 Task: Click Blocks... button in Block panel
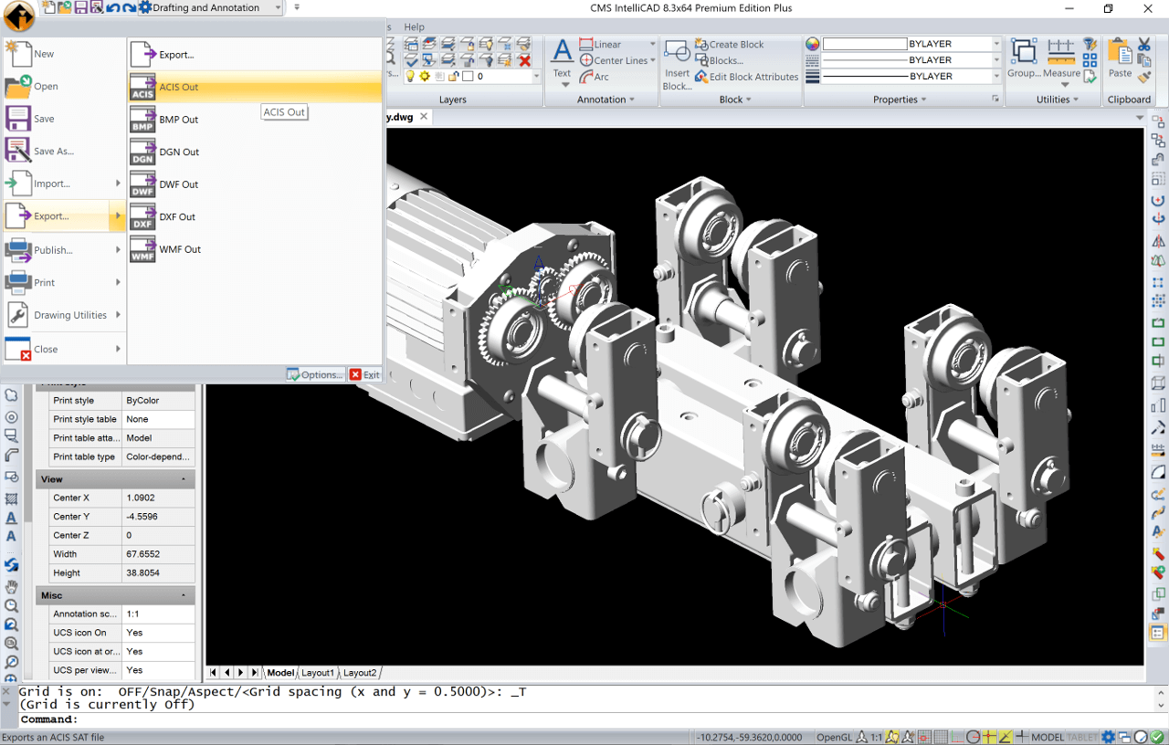click(720, 60)
